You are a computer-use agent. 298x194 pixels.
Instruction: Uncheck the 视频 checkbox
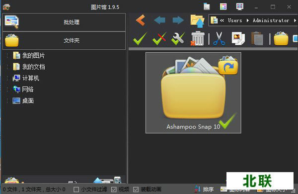point(114,190)
